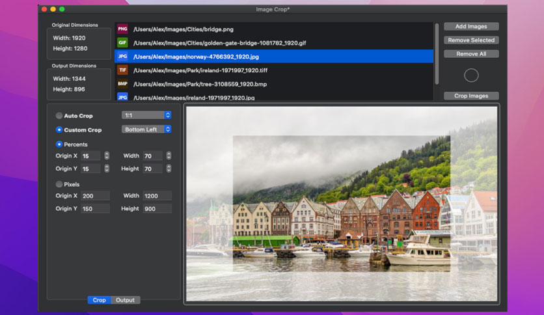Click the percent Width stepper
The height and width of the screenshot is (315, 544).
coord(169,156)
